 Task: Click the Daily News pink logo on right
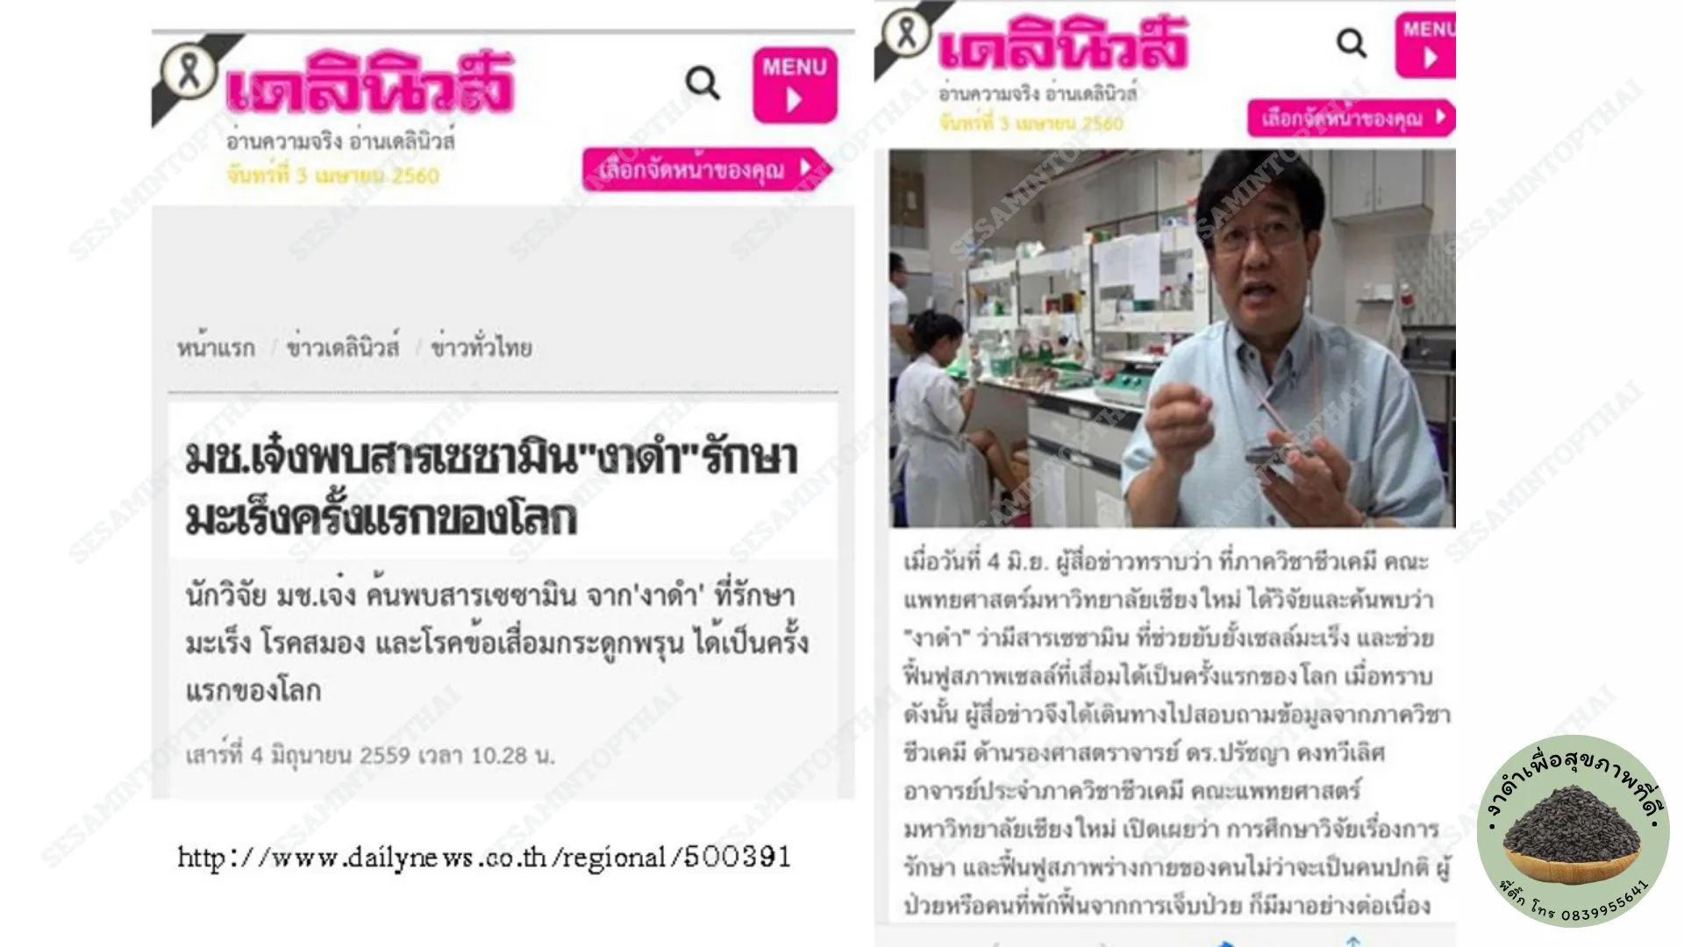(x=1062, y=43)
